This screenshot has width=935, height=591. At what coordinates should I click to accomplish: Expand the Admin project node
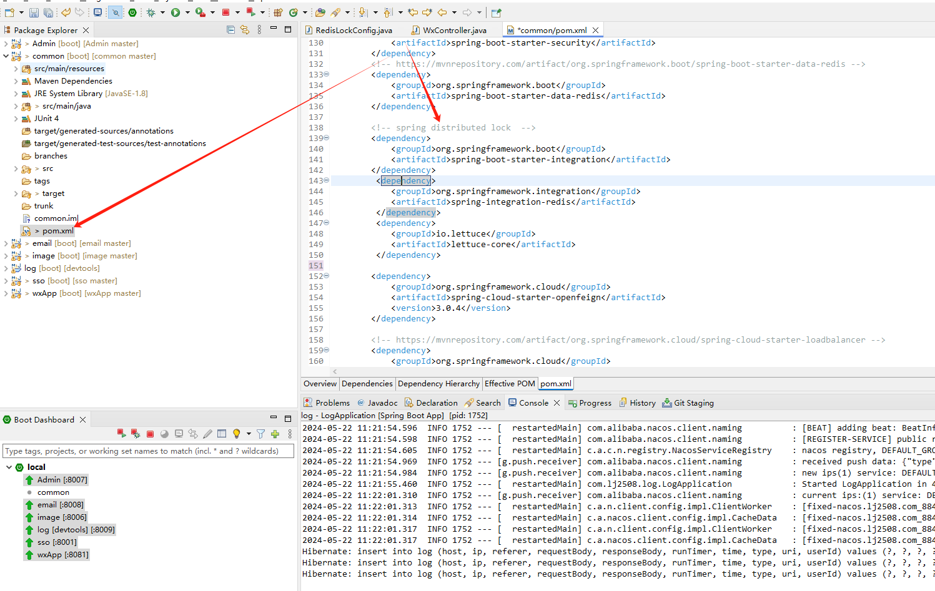point(6,44)
